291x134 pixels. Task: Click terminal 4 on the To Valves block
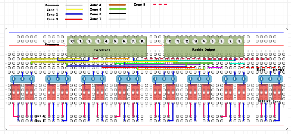pyautogui.click(x=107, y=41)
